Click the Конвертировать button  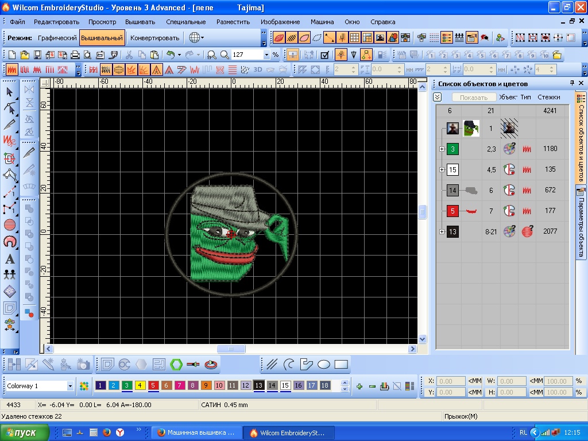155,38
